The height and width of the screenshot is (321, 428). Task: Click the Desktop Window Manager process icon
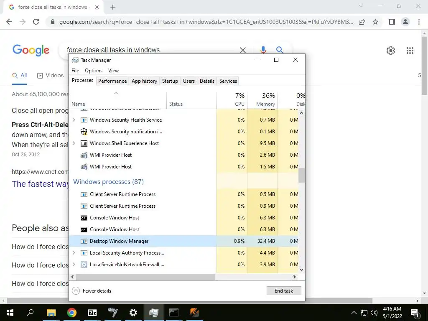(x=84, y=241)
